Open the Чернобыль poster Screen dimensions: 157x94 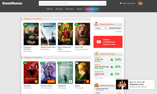(65, 73)
